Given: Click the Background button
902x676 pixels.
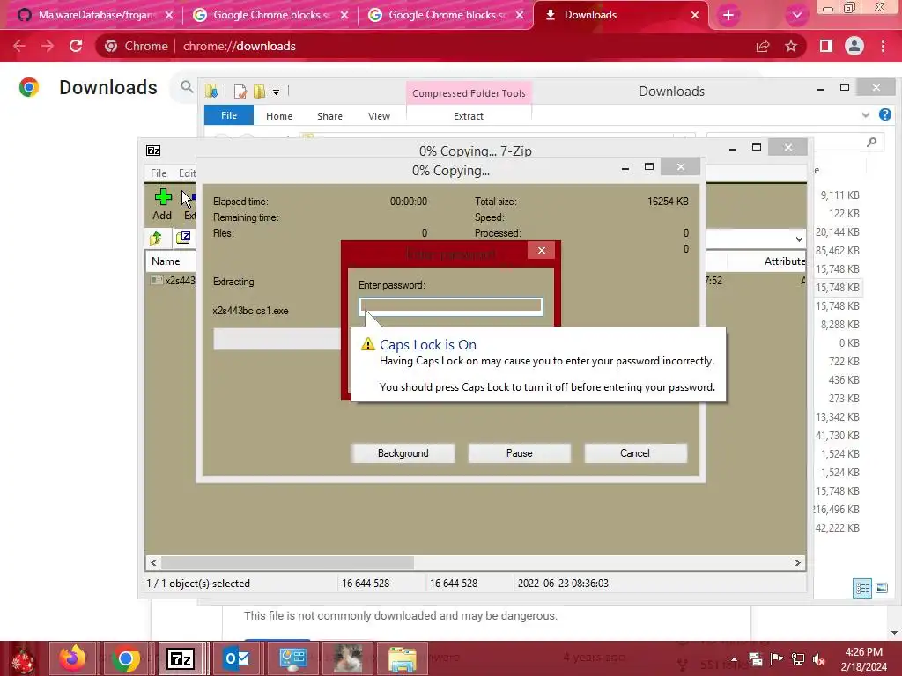Looking at the screenshot, I should (403, 453).
